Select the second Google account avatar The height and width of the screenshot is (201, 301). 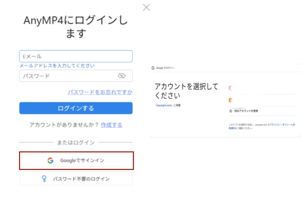point(231,100)
